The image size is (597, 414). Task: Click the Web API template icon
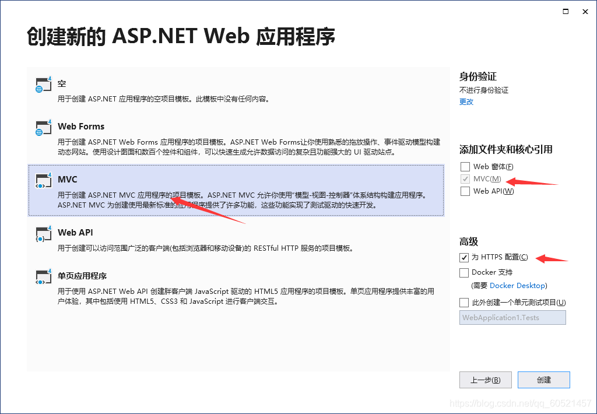[x=43, y=234]
